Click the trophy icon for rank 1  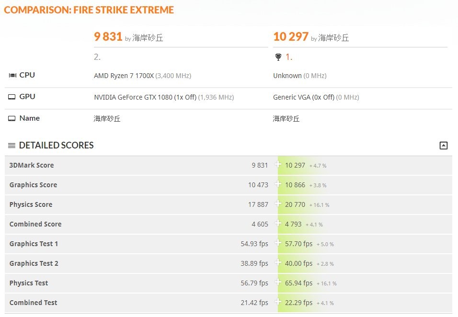click(x=278, y=57)
